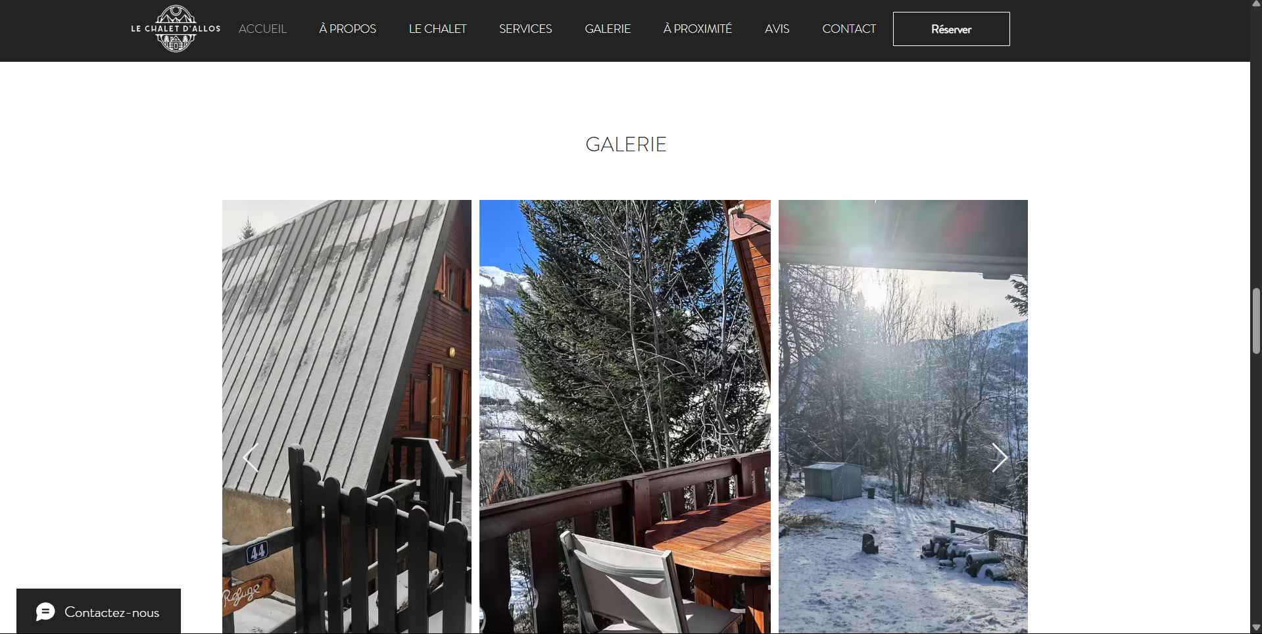Visit the À PROXIMITÉ section
1262x634 pixels.
(698, 29)
